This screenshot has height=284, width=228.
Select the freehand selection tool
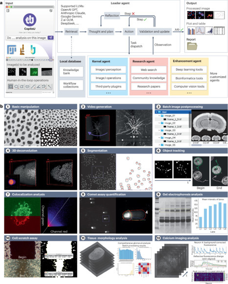point(27,87)
